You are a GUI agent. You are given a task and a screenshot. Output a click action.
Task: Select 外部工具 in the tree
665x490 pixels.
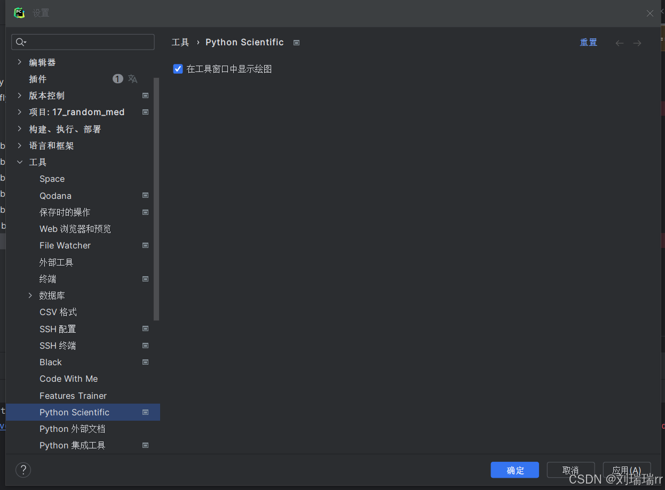[x=57, y=262]
